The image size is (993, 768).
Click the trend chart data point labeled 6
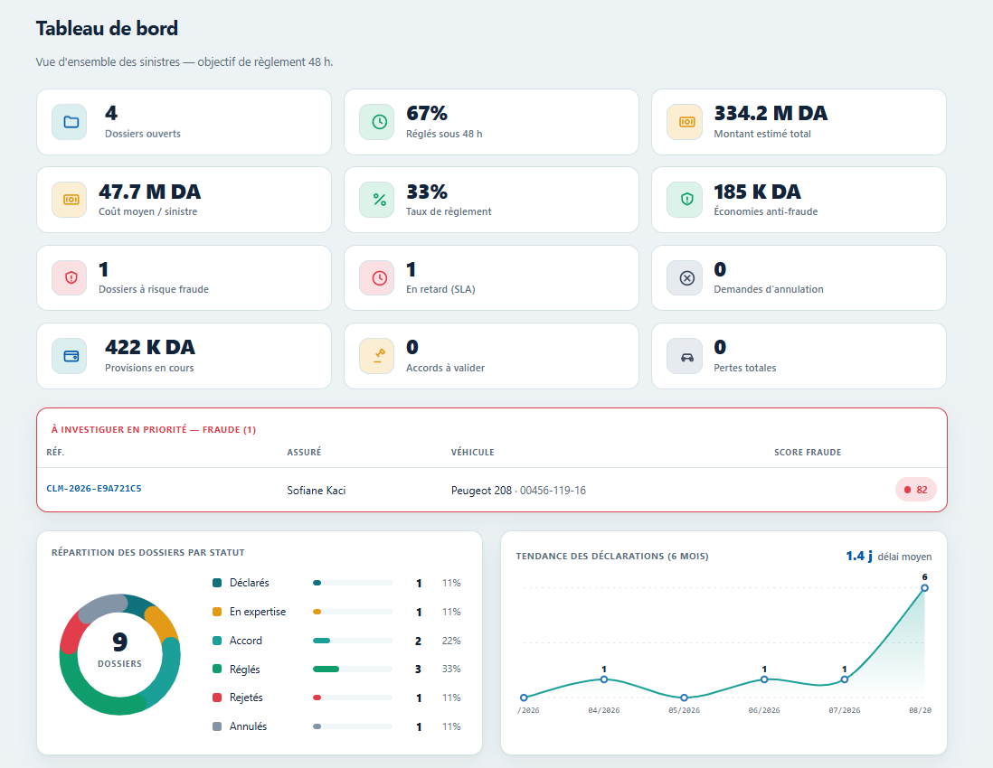pyautogui.click(x=924, y=587)
